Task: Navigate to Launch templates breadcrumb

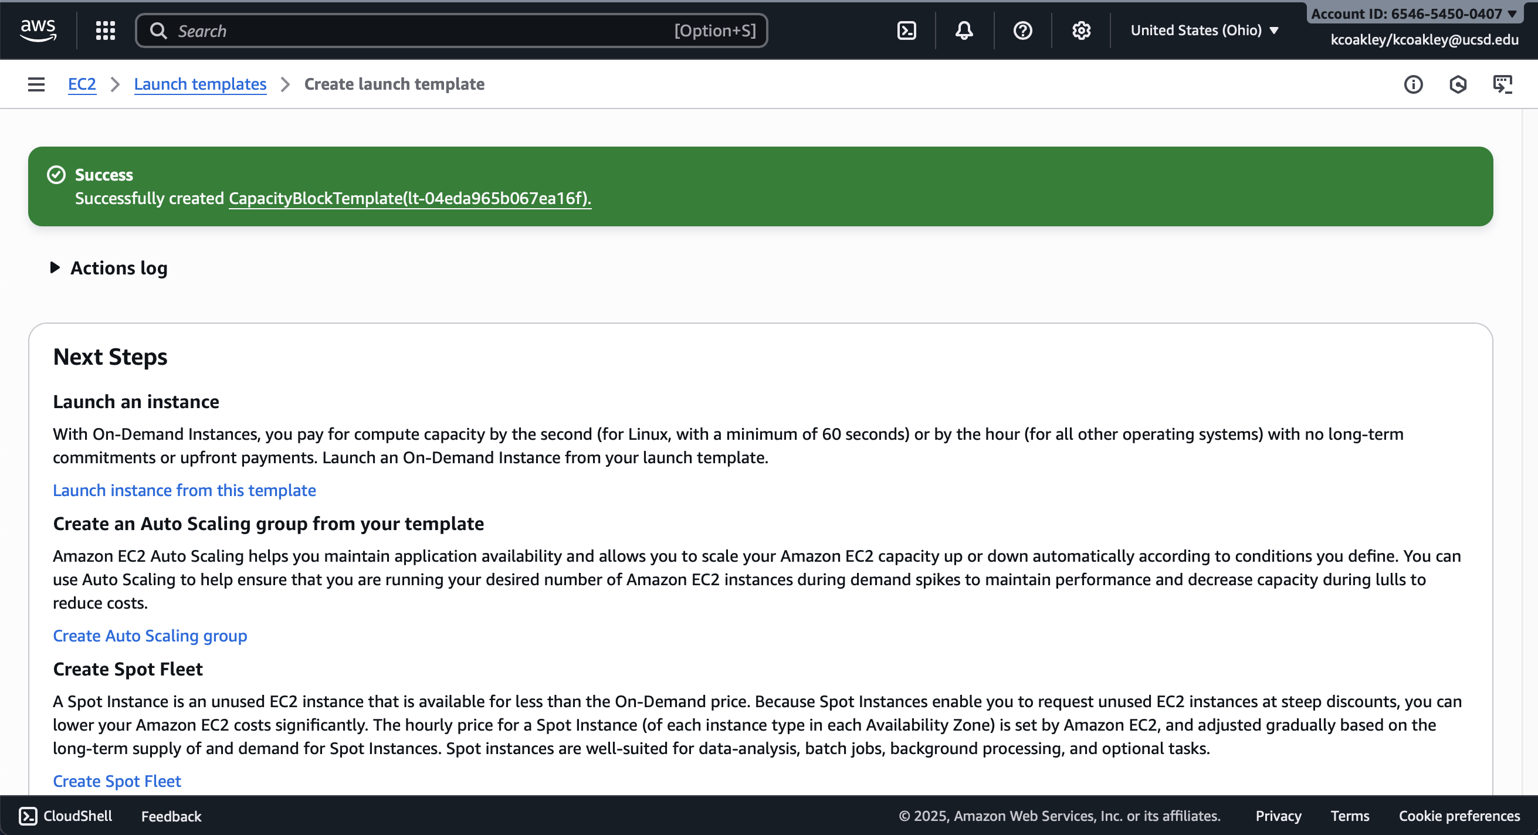Action: point(200,84)
